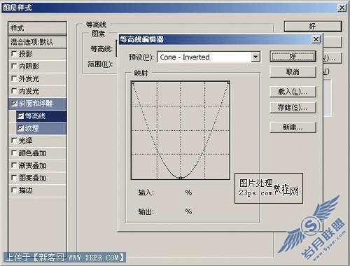Enable the 描边 stroke checkbox
This screenshot has height=266, width=350.
pos(14,190)
